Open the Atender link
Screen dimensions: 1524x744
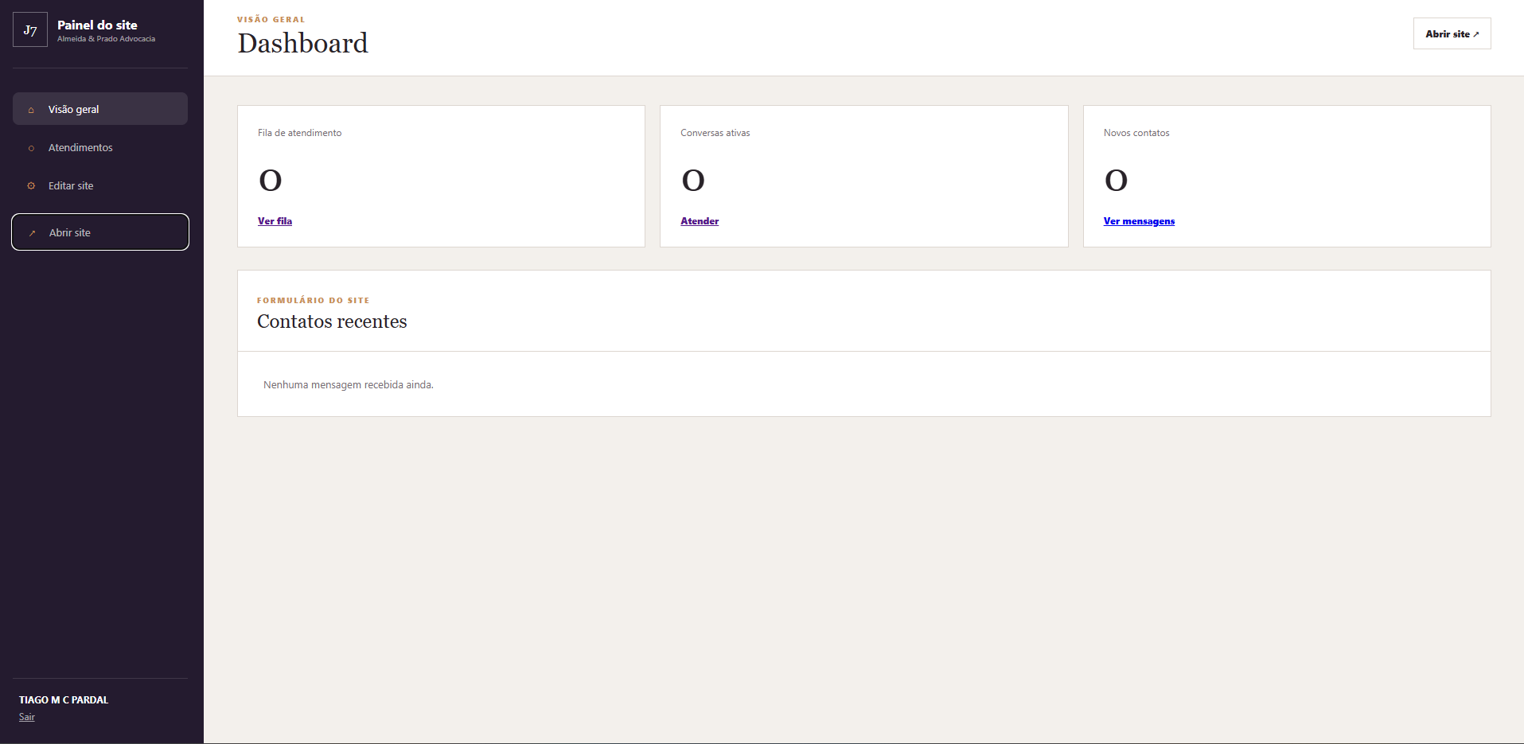point(700,221)
